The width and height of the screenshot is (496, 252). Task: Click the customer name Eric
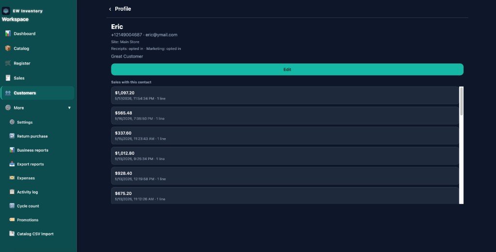(x=117, y=27)
